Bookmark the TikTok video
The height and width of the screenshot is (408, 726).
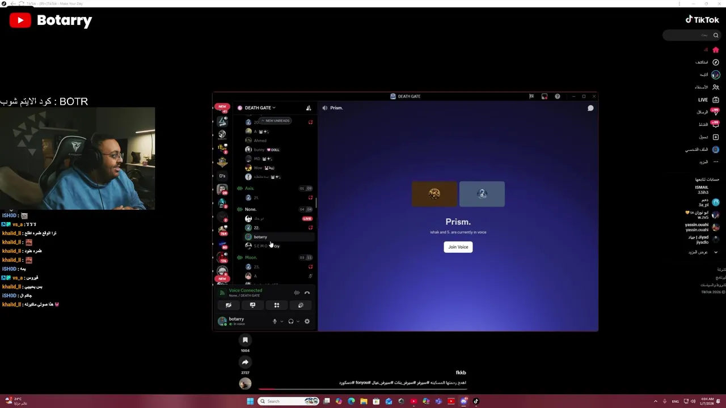pyautogui.click(x=245, y=340)
